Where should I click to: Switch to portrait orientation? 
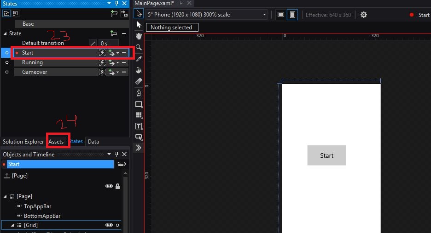click(292, 15)
